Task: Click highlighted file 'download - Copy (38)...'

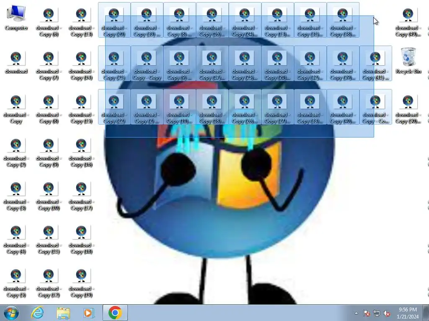Action: [343, 20]
